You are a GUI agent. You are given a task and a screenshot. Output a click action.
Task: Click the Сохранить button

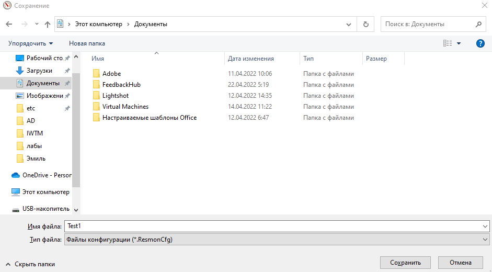pos(405,263)
